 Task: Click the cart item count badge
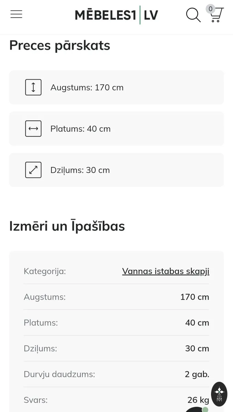(x=210, y=9)
